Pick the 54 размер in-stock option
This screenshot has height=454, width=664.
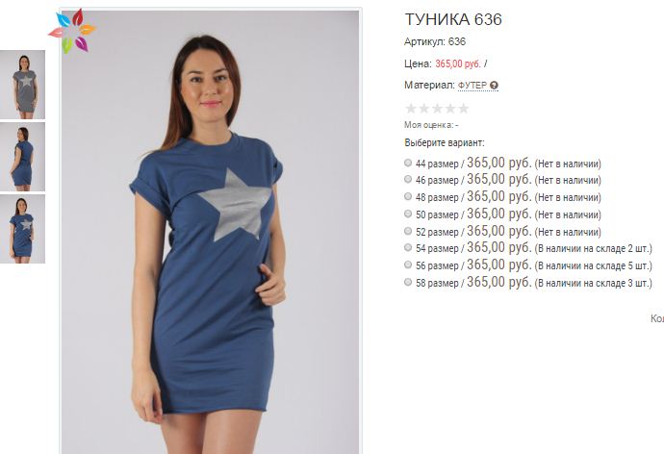408,247
